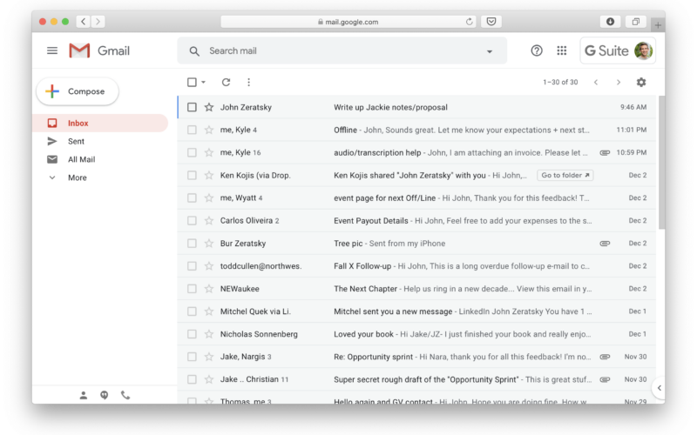The height and width of the screenshot is (435, 697).
Task: Open the main menu hamburger icon
Action: point(52,50)
